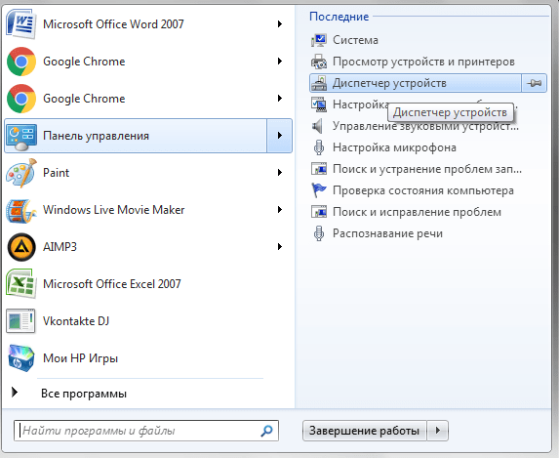Click the microphone icon of Распознавание речи
The height and width of the screenshot is (458, 559).
tap(319, 233)
